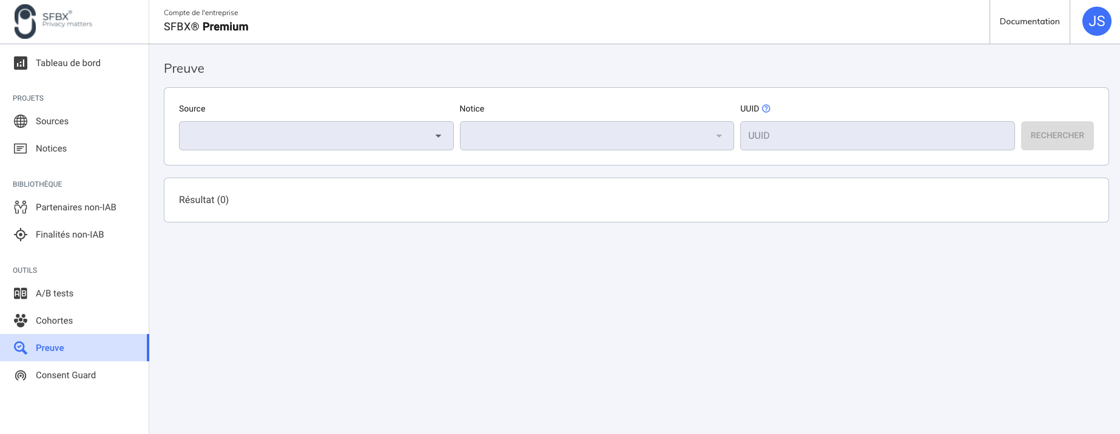Click the Consent Guard fingerprint icon
This screenshot has width=1120, height=434.
pyautogui.click(x=21, y=375)
